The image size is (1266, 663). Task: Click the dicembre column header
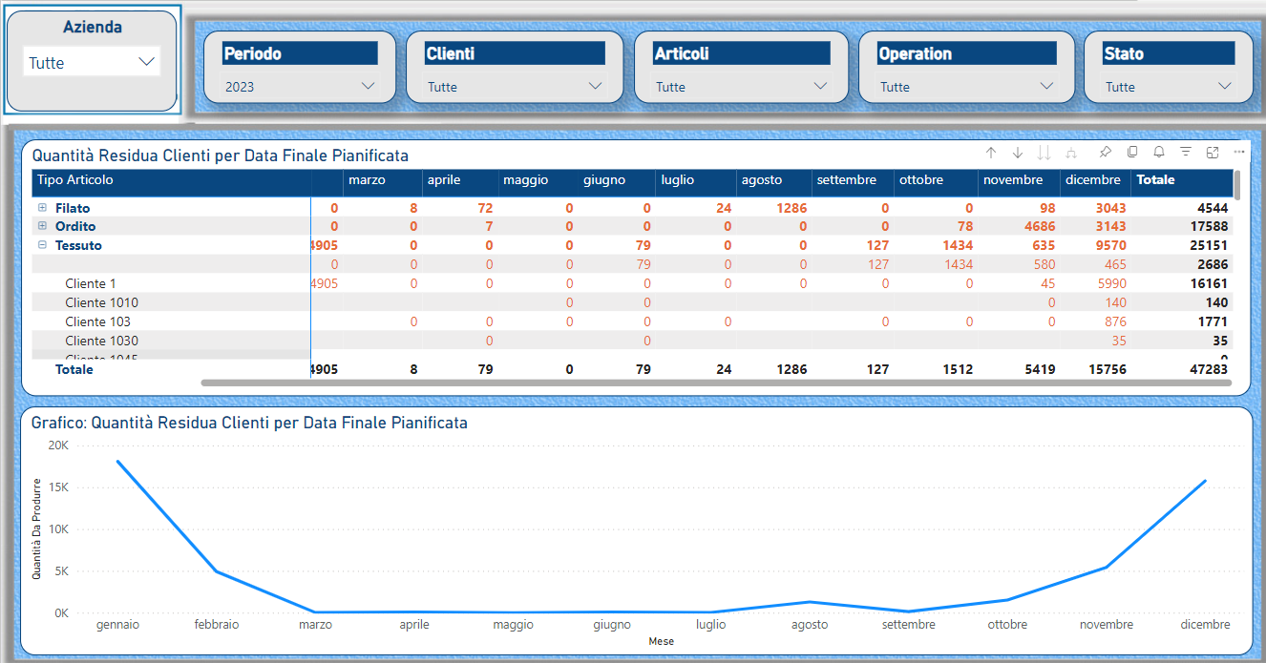click(x=1092, y=180)
